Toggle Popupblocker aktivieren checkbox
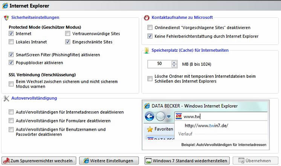The width and height of the screenshot is (281, 166). tap(11, 62)
